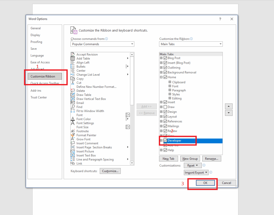Click the New Group button

click(x=190, y=159)
